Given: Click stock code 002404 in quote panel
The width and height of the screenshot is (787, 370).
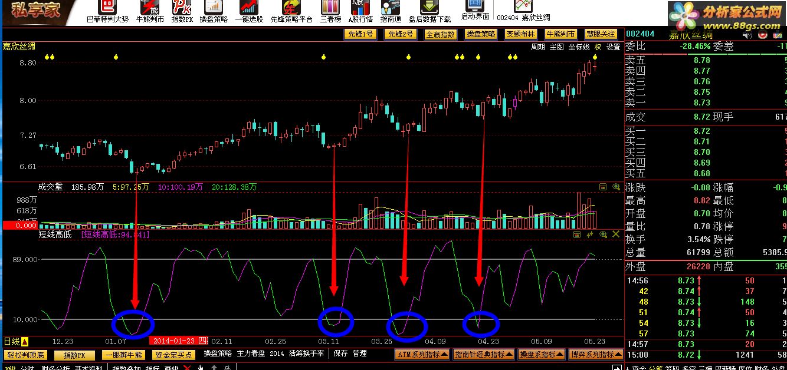Looking at the screenshot, I should pyautogui.click(x=640, y=34).
